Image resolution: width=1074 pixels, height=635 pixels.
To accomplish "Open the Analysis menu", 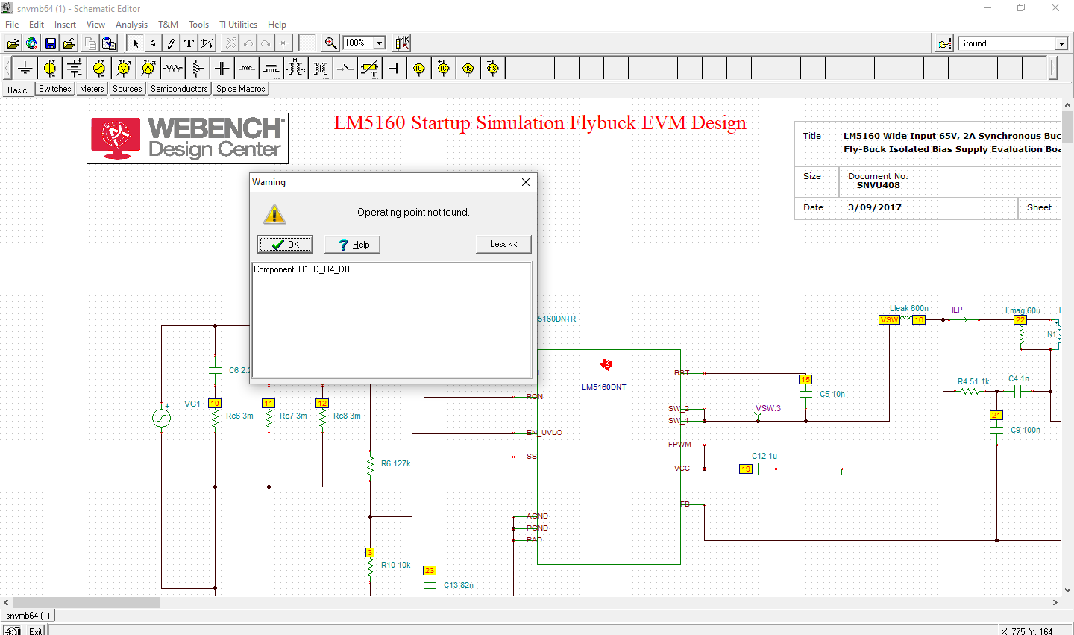I will point(131,25).
